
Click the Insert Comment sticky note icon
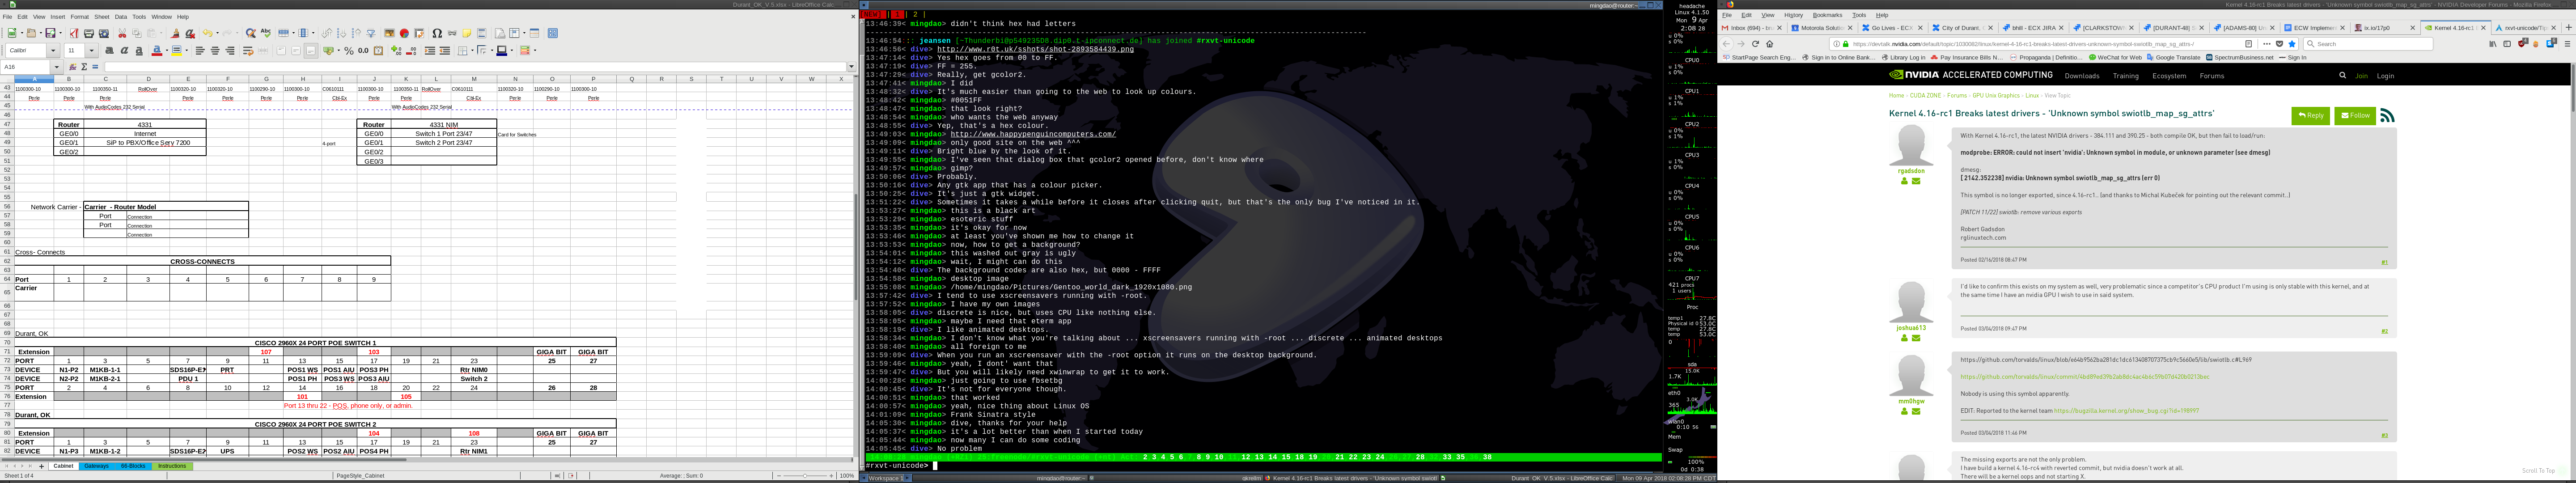[x=467, y=33]
